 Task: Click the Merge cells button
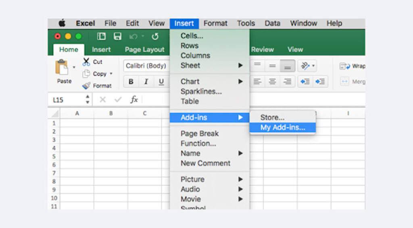coord(353,81)
